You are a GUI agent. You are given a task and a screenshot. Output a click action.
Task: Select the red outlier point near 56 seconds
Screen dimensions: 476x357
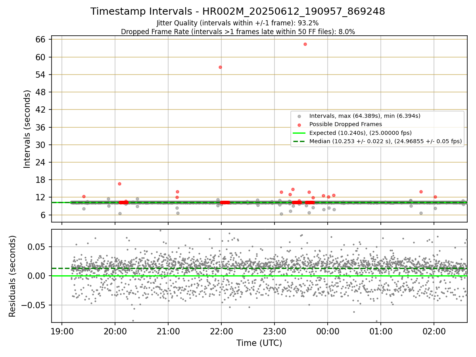(220, 67)
